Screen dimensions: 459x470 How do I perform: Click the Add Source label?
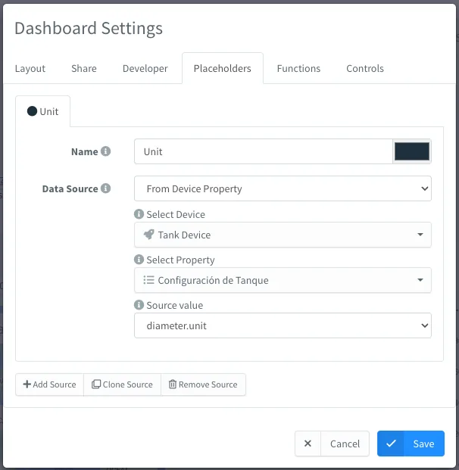(x=55, y=384)
